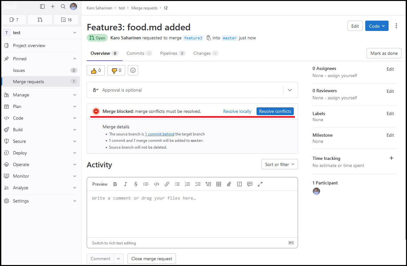Screen dimensions: 407x266
Task: Open the Code dropdown button
Action: pos(377,26)
